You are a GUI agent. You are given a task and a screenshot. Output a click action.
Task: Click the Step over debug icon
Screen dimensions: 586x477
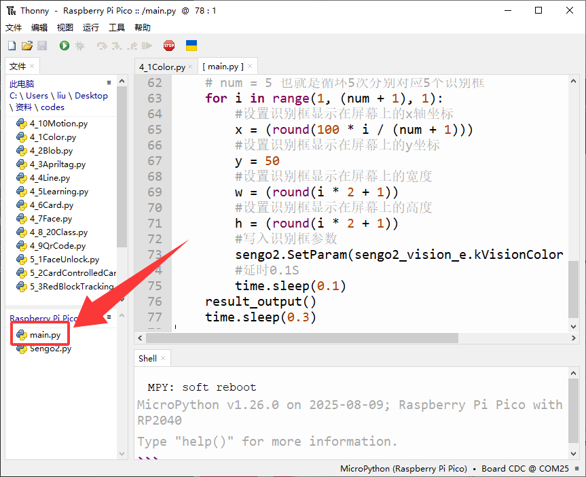[x=102, y=46]
